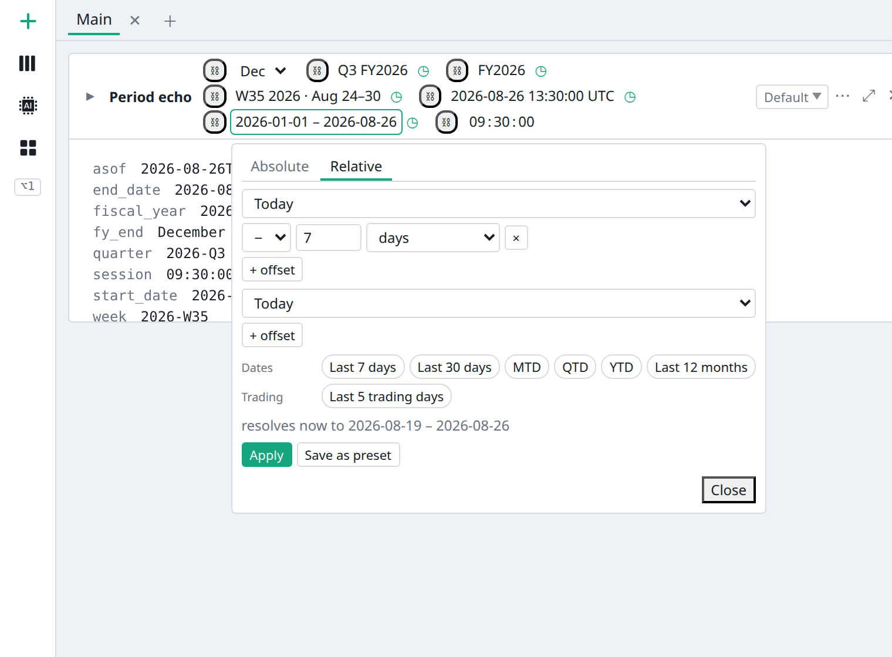
Task: Add an offset to the end date
Action: click(272, 336)
